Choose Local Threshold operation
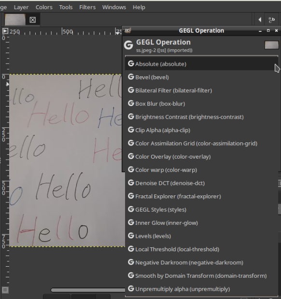 pos(201,249)
